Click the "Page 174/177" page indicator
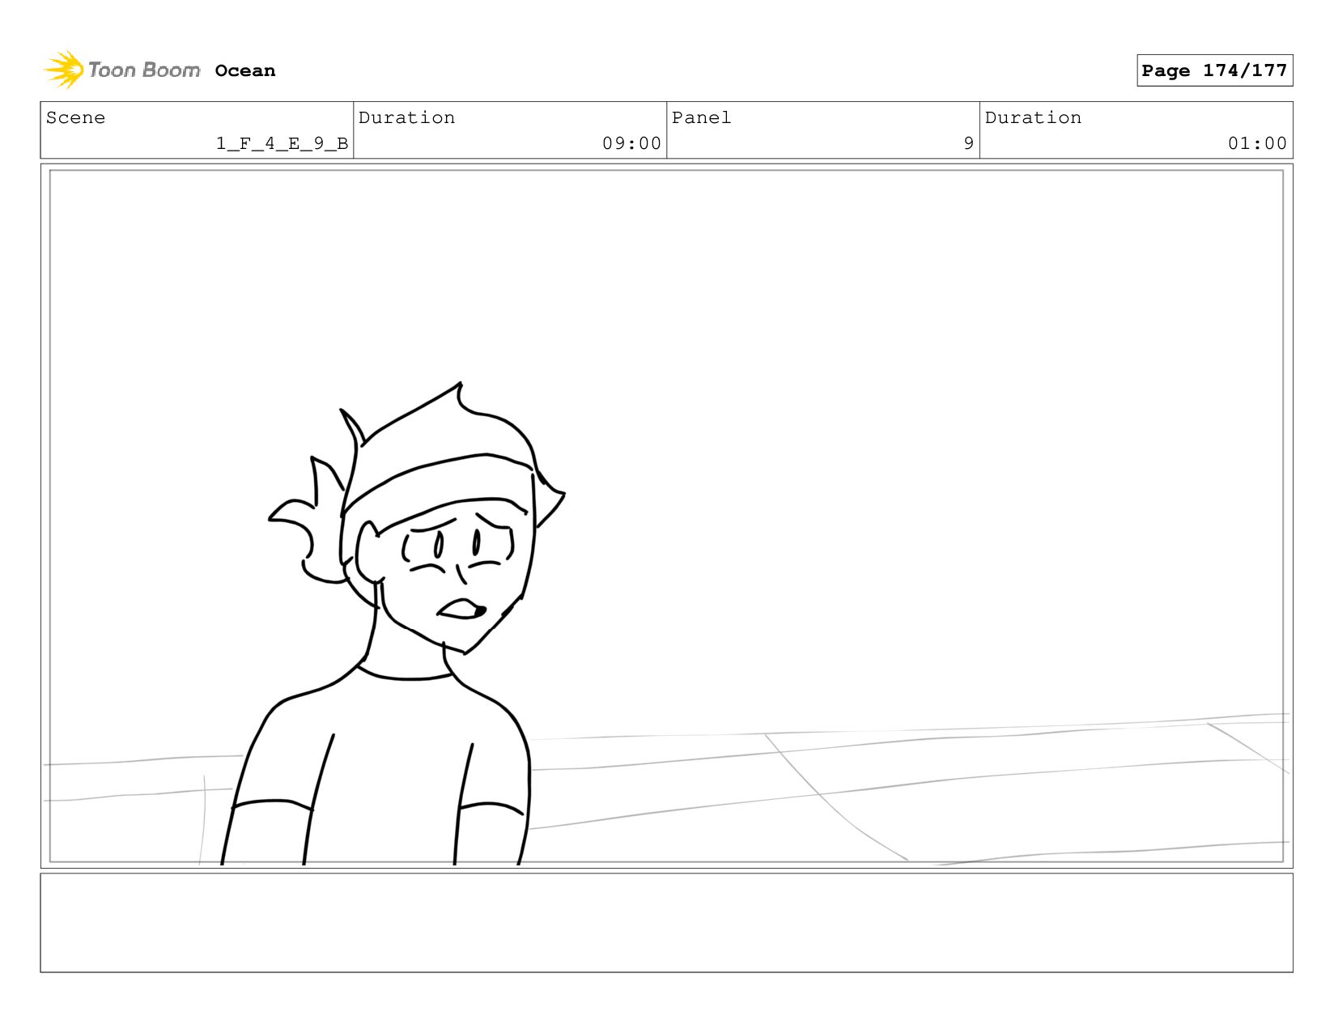Viewport: 1334px width, 1033px height. click(1214, 70)
